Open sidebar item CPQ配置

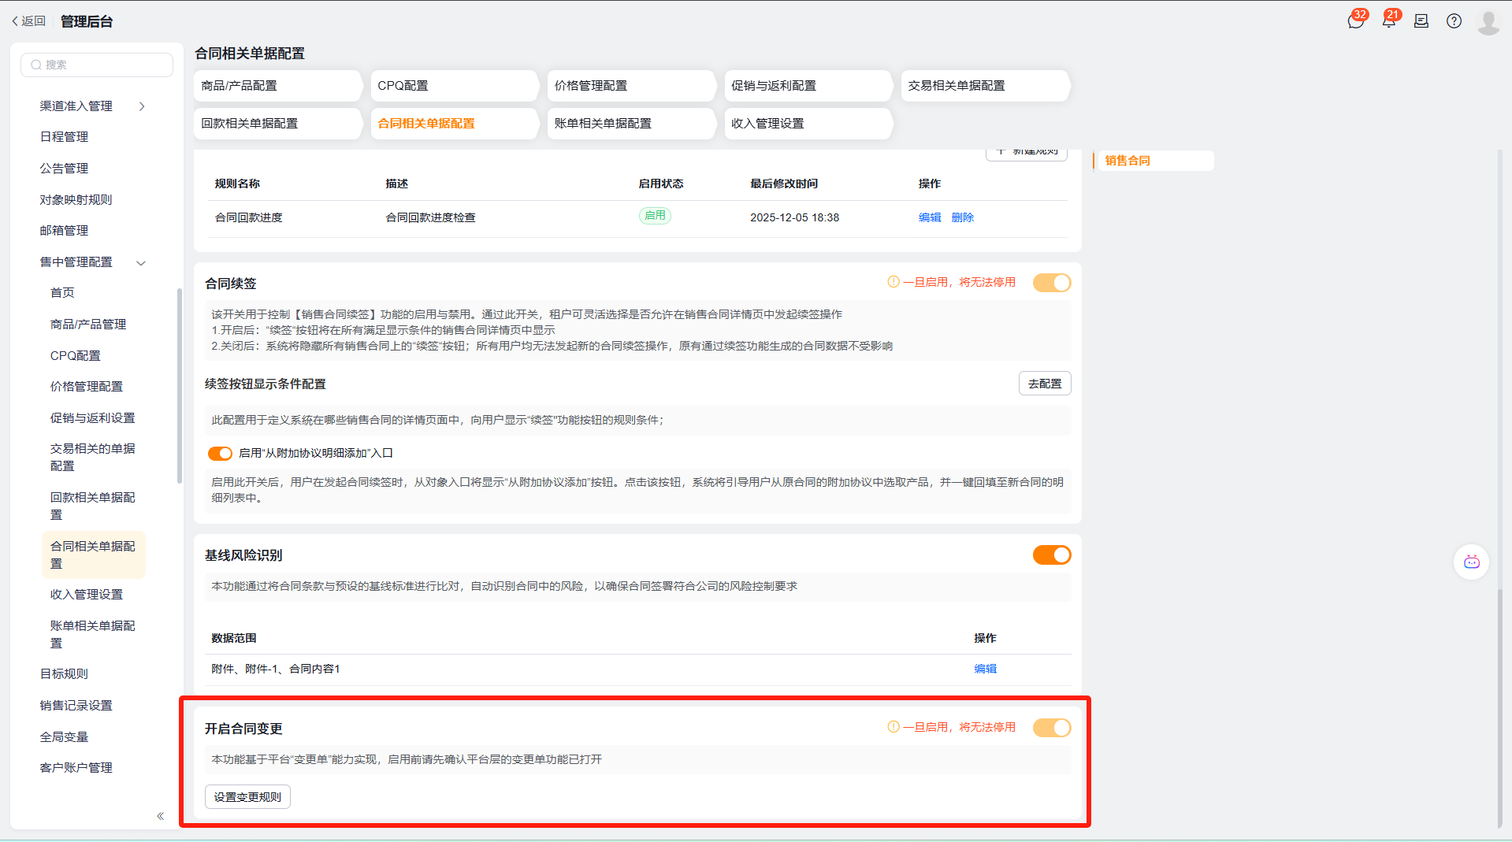pos(76,356)
